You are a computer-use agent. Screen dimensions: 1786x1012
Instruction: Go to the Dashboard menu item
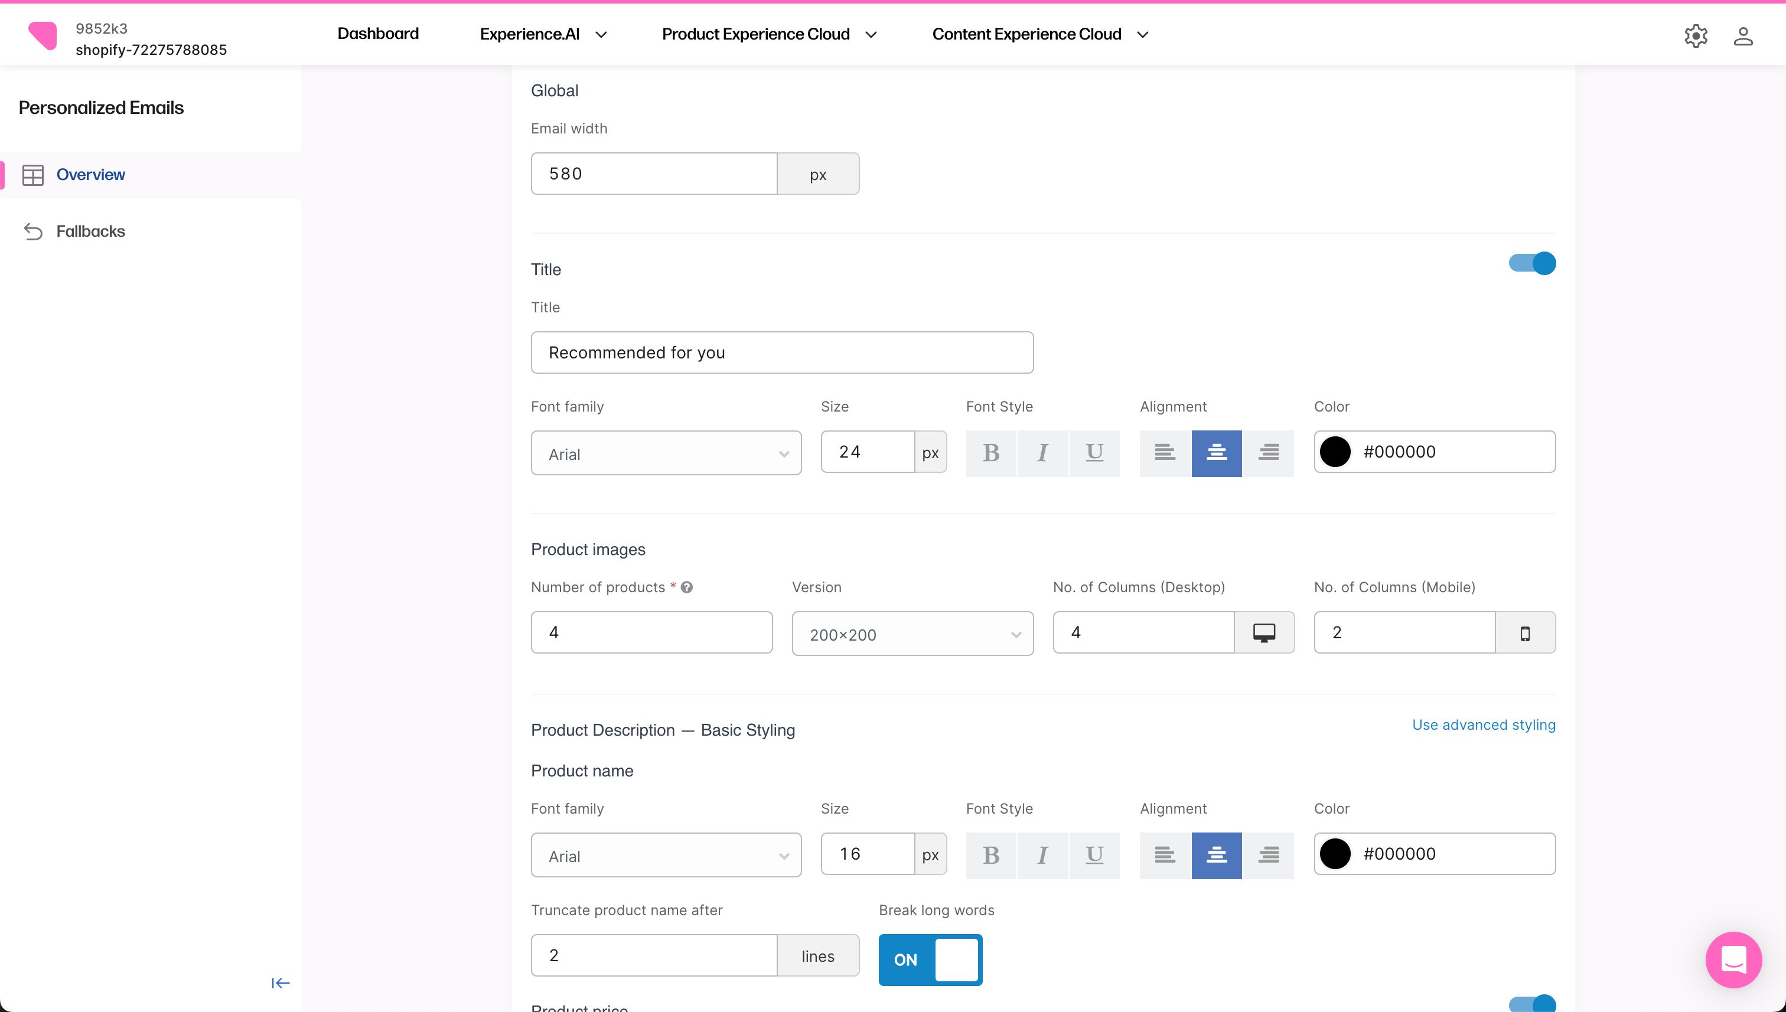377,34
